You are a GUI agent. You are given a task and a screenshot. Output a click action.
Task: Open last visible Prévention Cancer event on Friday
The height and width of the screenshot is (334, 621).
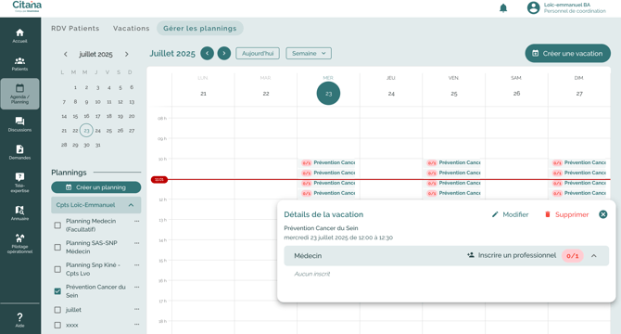pyautogui.click(x=453, y=193)
